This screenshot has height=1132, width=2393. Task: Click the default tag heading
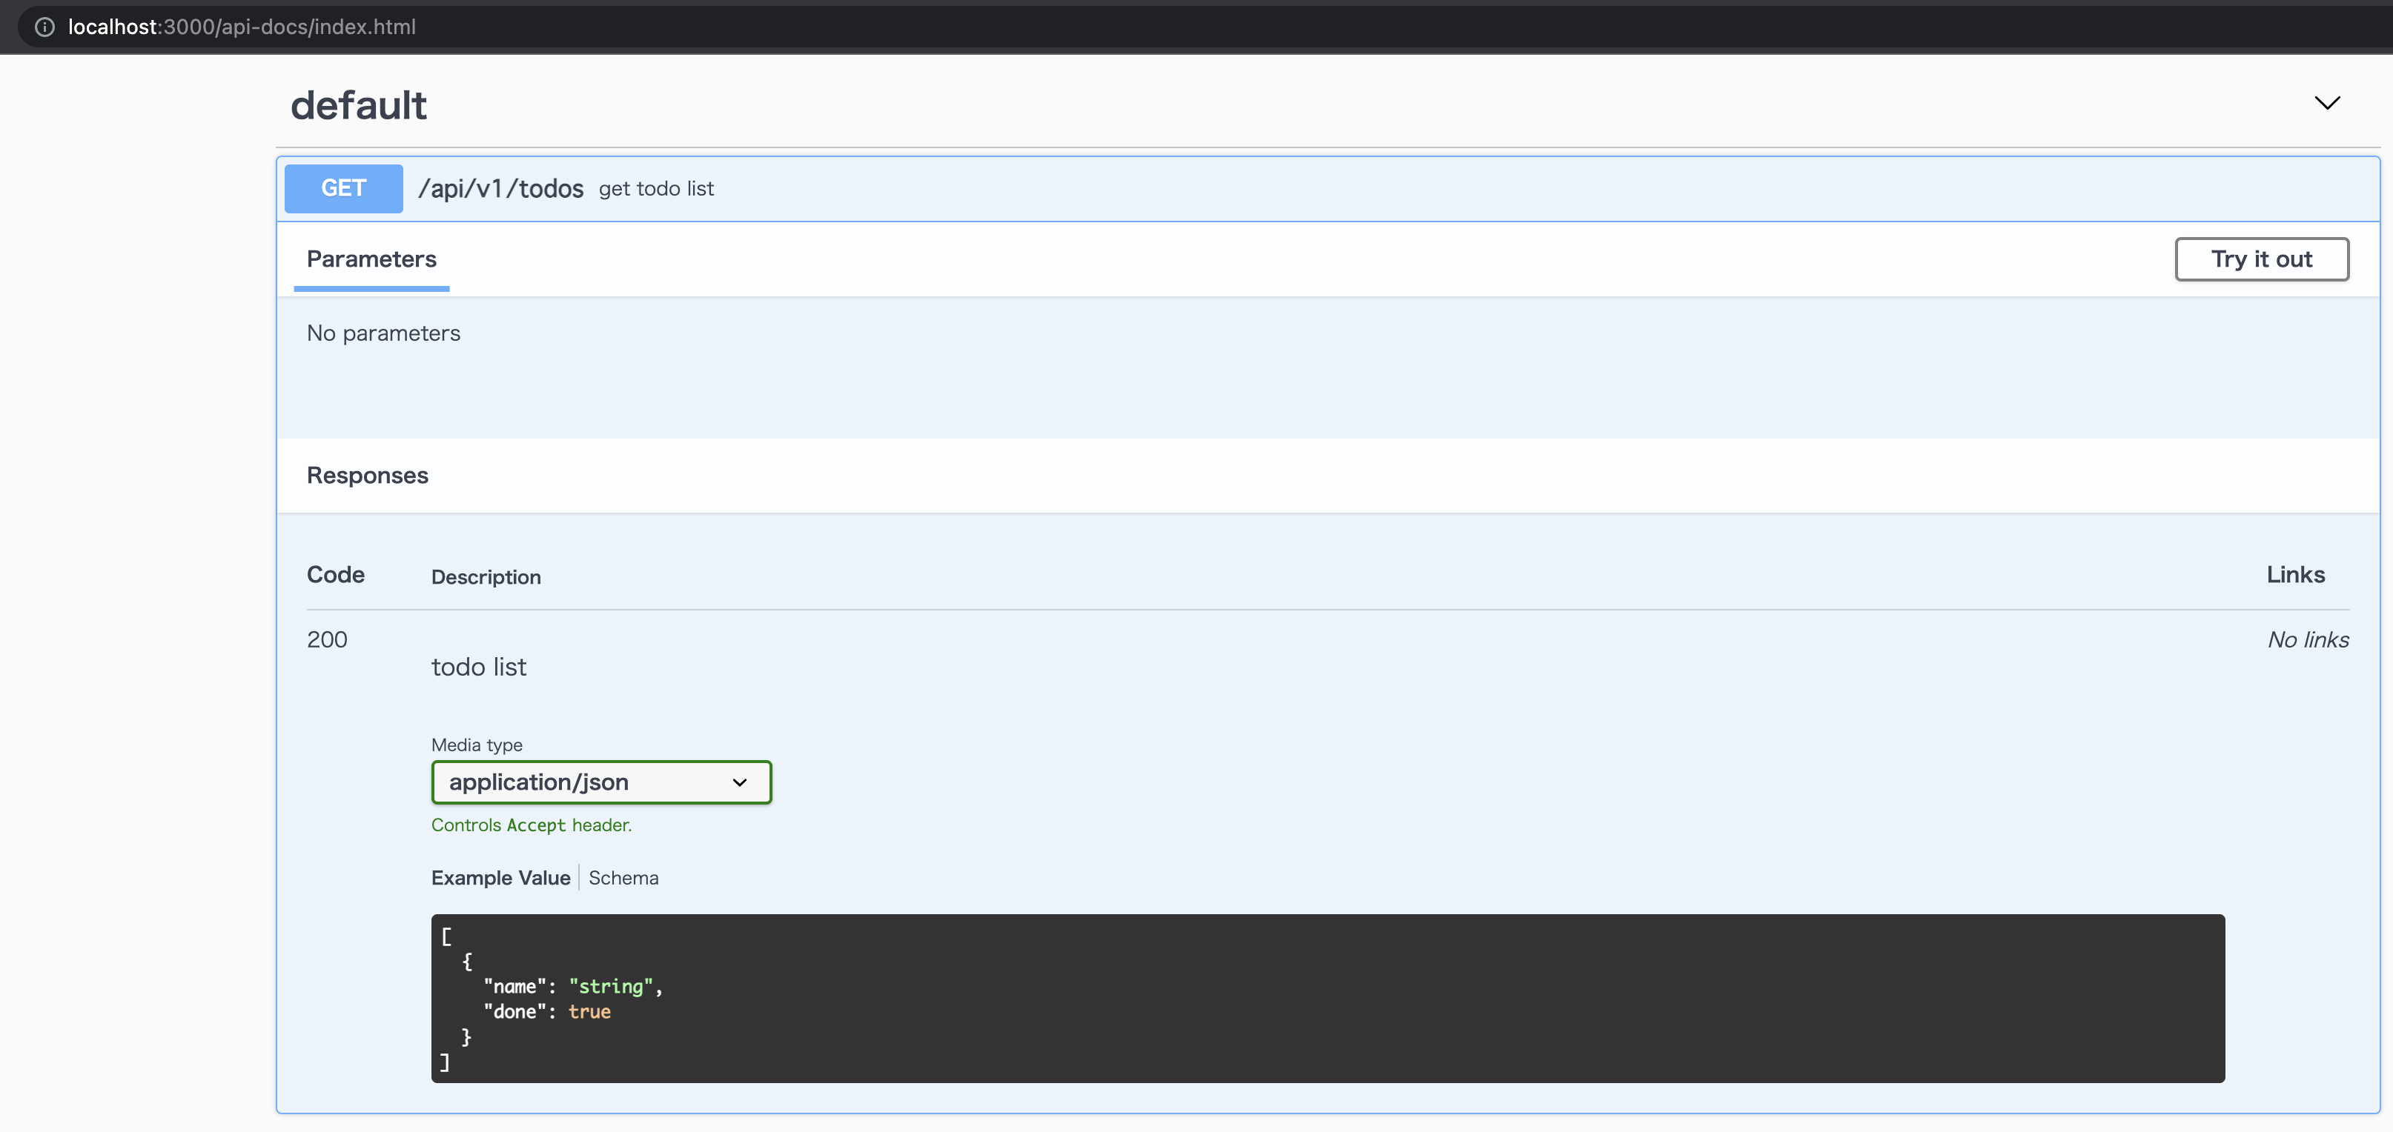coord(359,106)
